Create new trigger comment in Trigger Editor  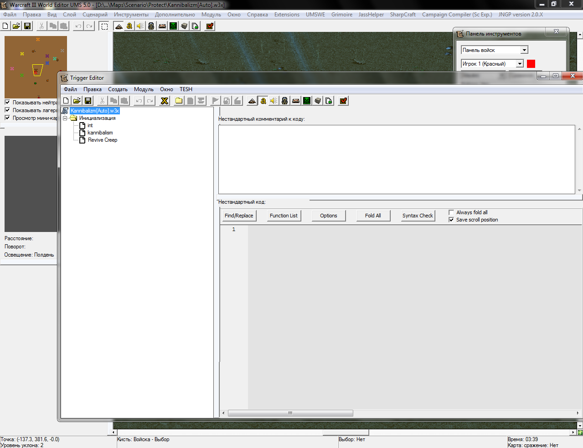pos(201,101)
